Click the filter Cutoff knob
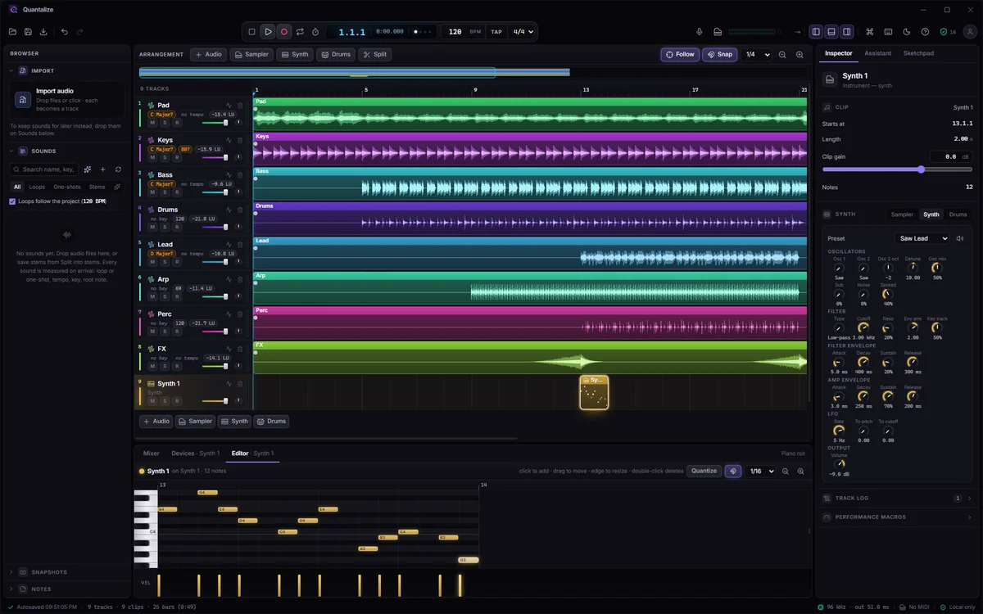Image resolution: width=983 pixels, height=614 pixels. pyautogui.click(x=863, y=327)
